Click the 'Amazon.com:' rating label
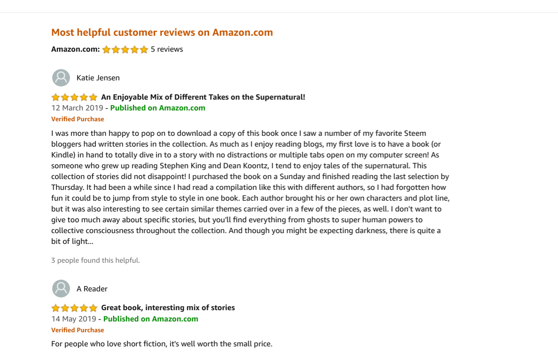 (75, 49)
